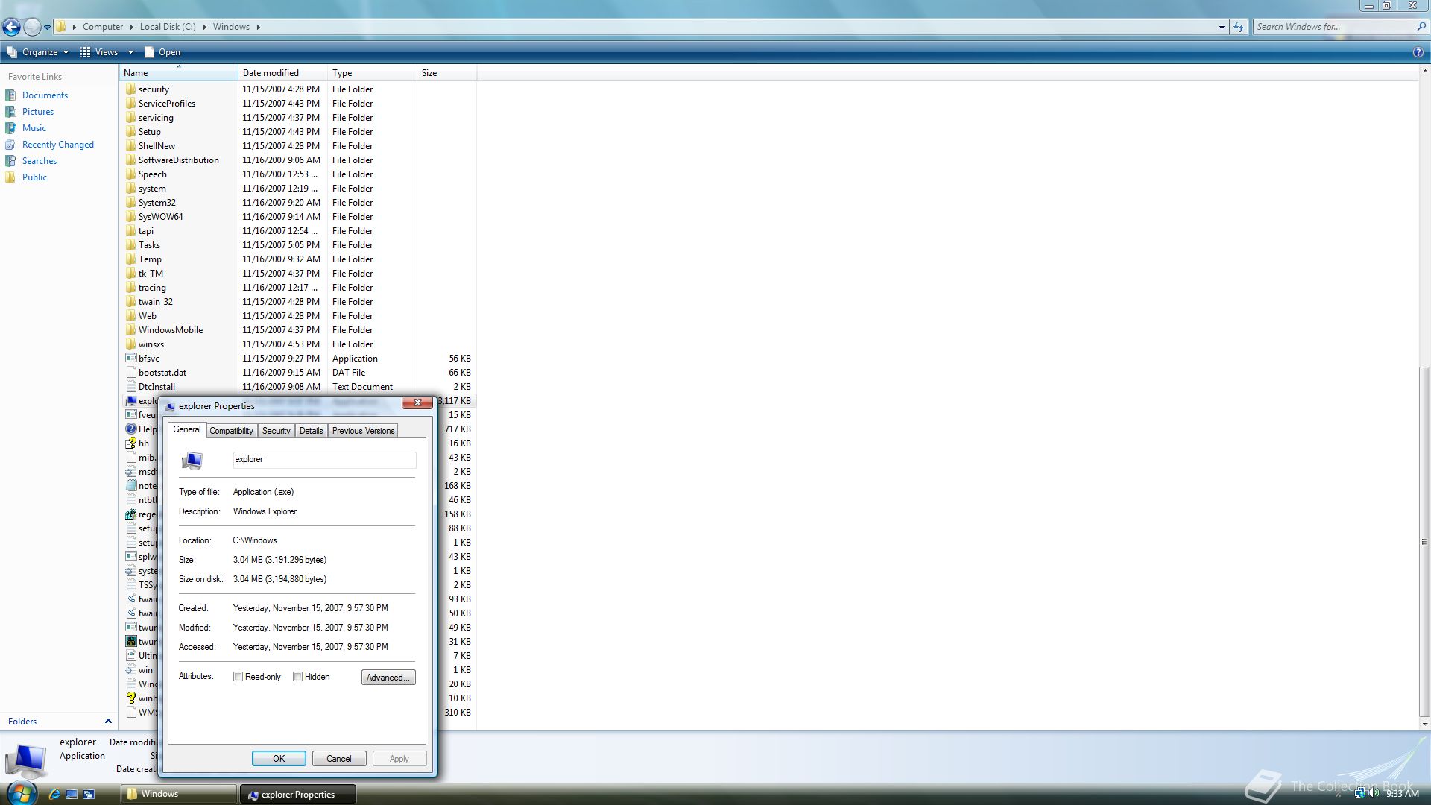Click the Refresh icon beside address bar
Image resolution: width=1431 pixels, height=805 pixels.
1239,27
